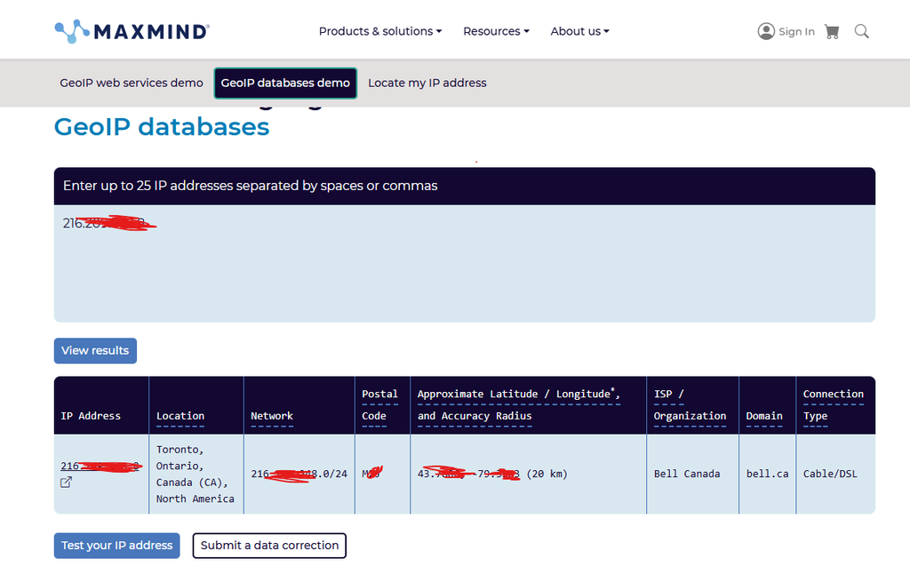Click the Sign In user icon
Image resolution: width=910 pixels, height=575 pixels.
pos(766,31)
